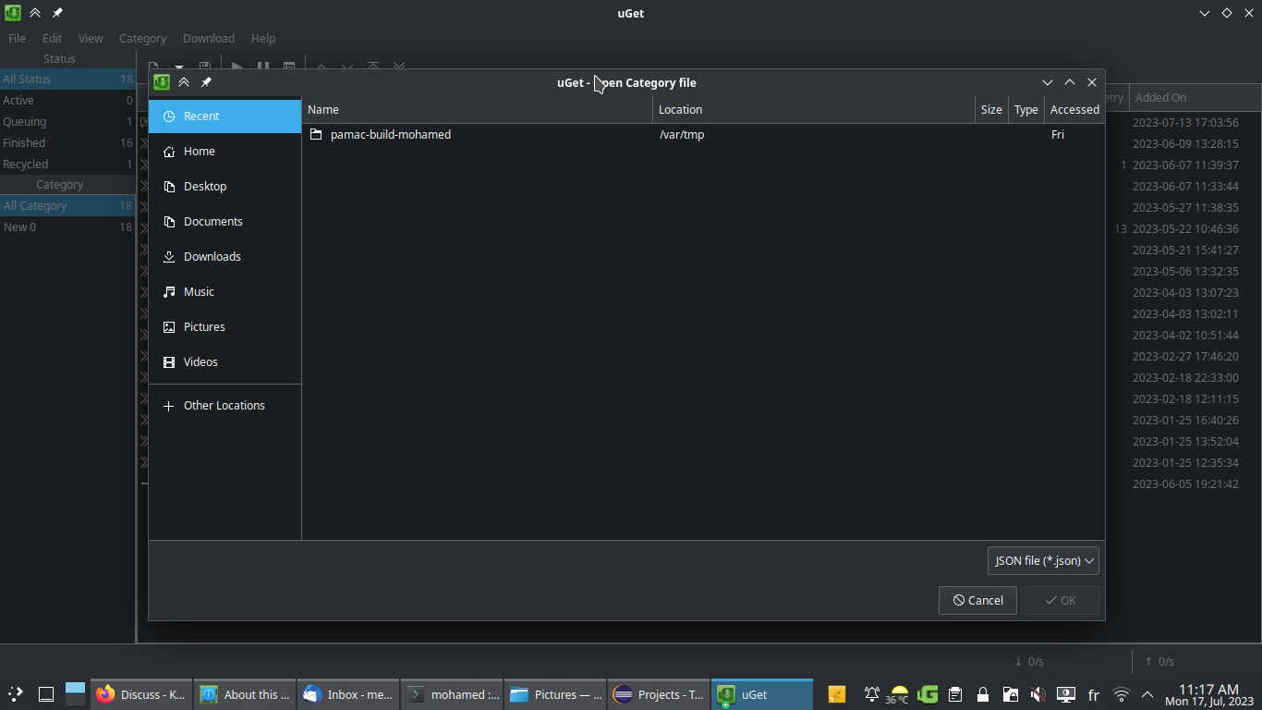1262x710 pixels.
Task: Click the 2023-05-22 10:46:36 download row
Action: (1185, 229)
